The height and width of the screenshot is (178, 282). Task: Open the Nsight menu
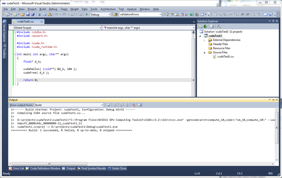point(74,9)
